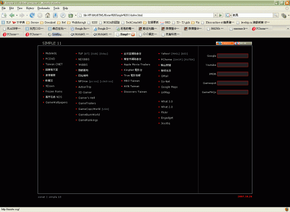Click the Reload page icon

32,15
